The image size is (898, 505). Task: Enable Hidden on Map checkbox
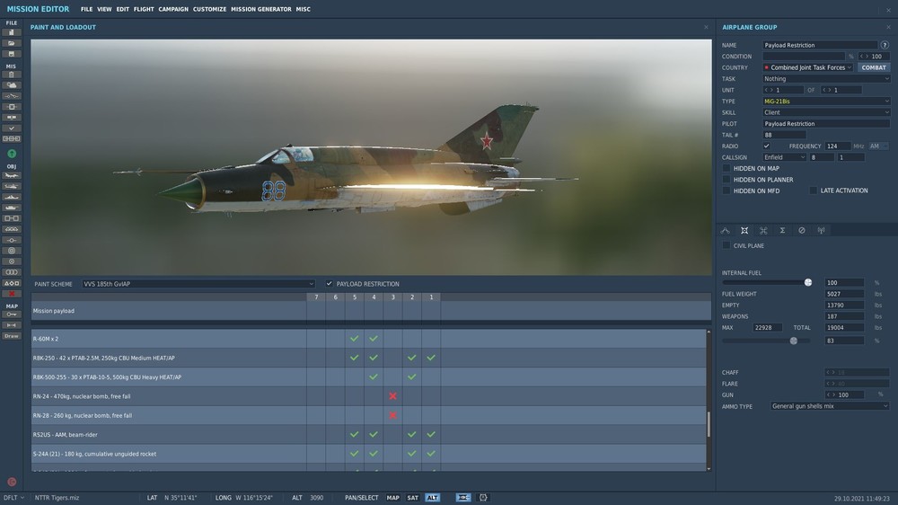pos(726,169)
